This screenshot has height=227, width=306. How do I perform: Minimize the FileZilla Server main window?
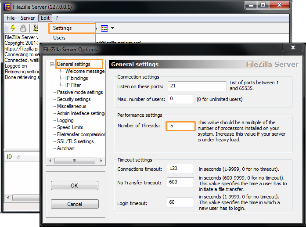[x=251, y=5]
